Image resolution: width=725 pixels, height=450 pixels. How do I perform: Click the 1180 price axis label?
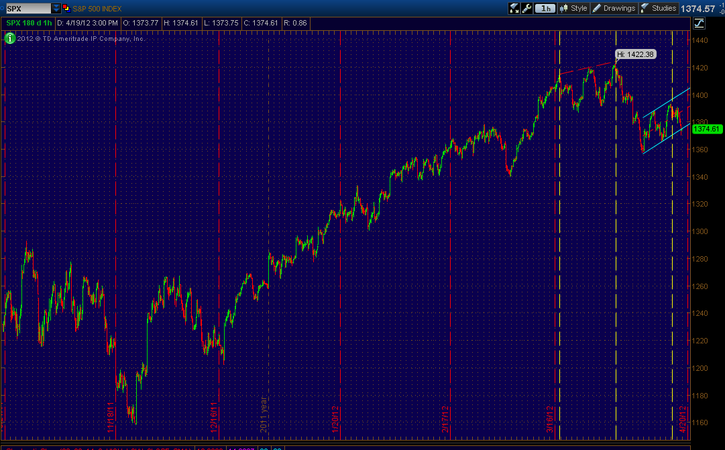tap(700, 396)
